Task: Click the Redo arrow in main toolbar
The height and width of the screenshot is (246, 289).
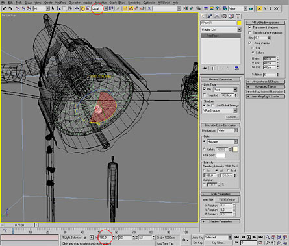Action: (10, 8)
